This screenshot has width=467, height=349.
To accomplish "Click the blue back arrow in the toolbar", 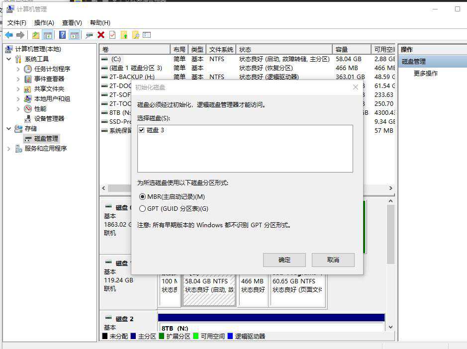I will tap(9, 35).
